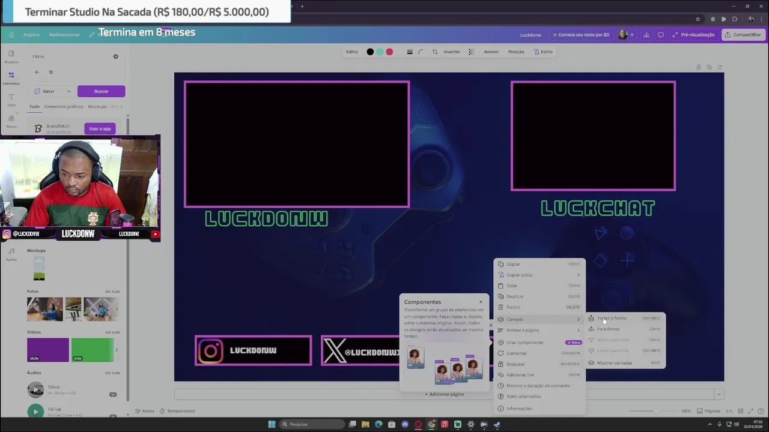Switch to the Mockups tab
Viewport: 769px width, 432px height.
tap(97, 107)
